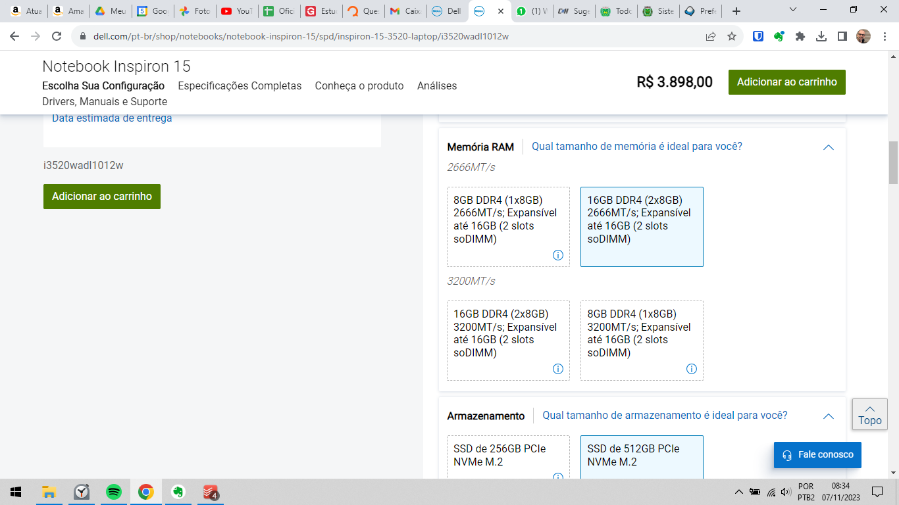
Task: Select SSD de 256GB storage option
Action: (x=508, y=457)
